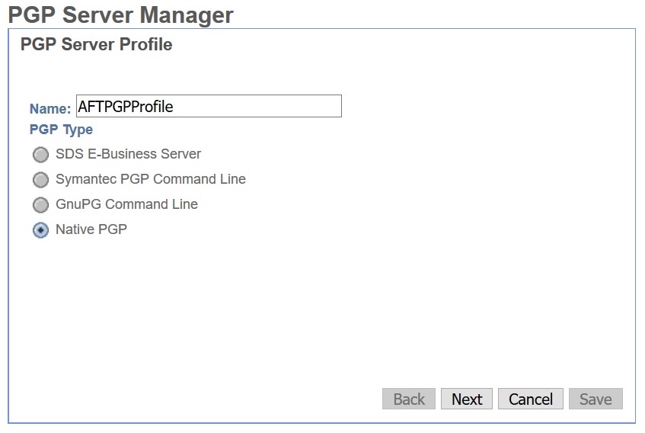This screenshot has width=645, height=433.
Task: Click the Native PGP label text
Action: click(91, 229)
